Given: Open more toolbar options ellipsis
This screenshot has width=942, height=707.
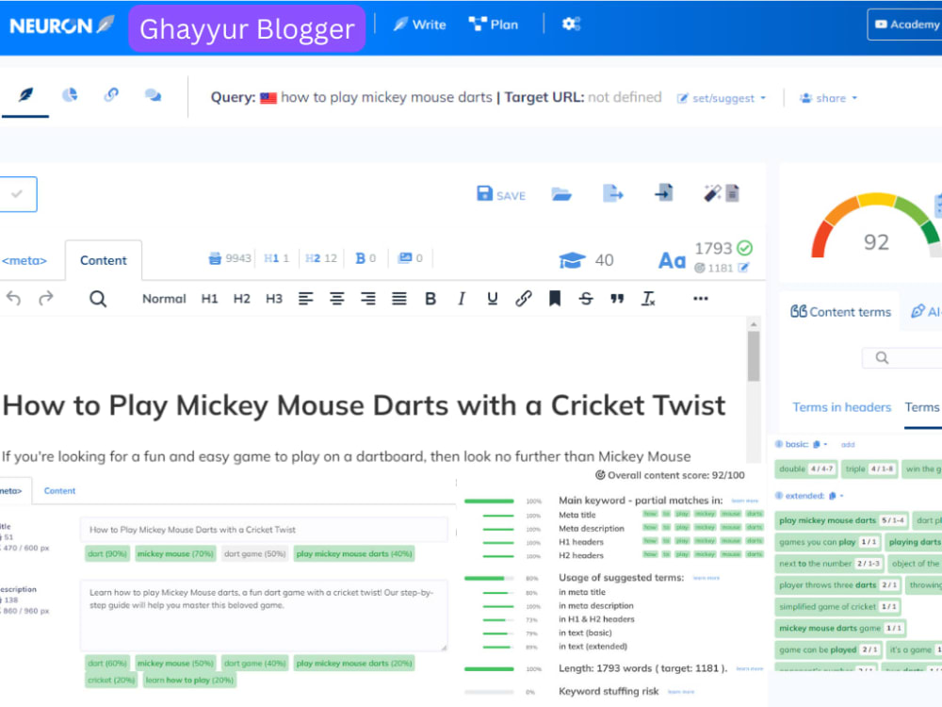Looking at the screenshot, I should click(701, 298).
